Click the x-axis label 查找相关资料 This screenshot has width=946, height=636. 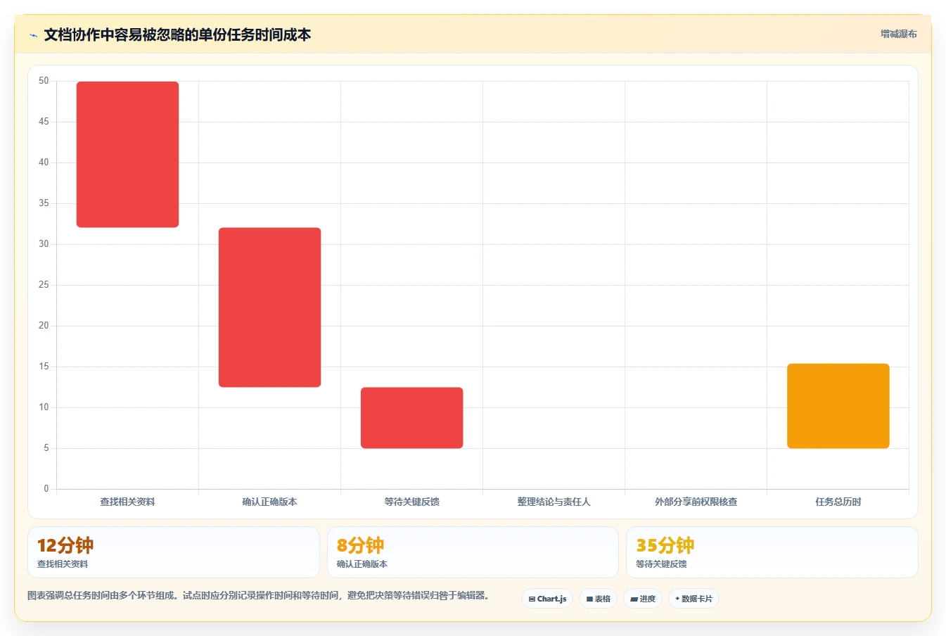(x=127, y=502)
